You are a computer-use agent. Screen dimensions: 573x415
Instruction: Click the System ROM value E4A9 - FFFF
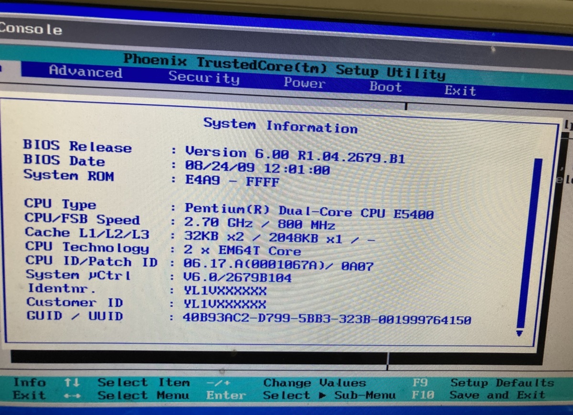coord(232,181)
